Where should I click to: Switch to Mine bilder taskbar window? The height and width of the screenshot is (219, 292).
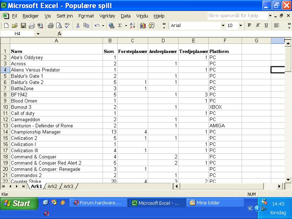pyautogui.click(x=215, y=203)
